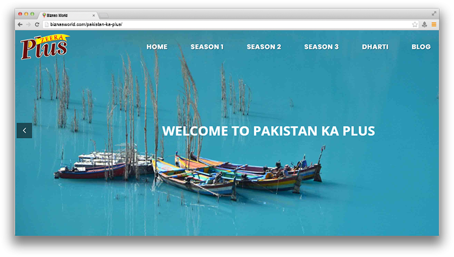The width and height of the screenshot is (454, 257).
Task: Show the previous slide with the left chevron
Action: click(24, 130)
